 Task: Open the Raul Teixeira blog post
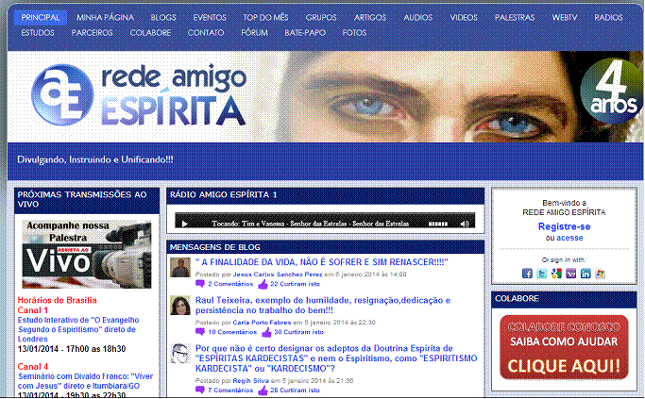point(323,306)
